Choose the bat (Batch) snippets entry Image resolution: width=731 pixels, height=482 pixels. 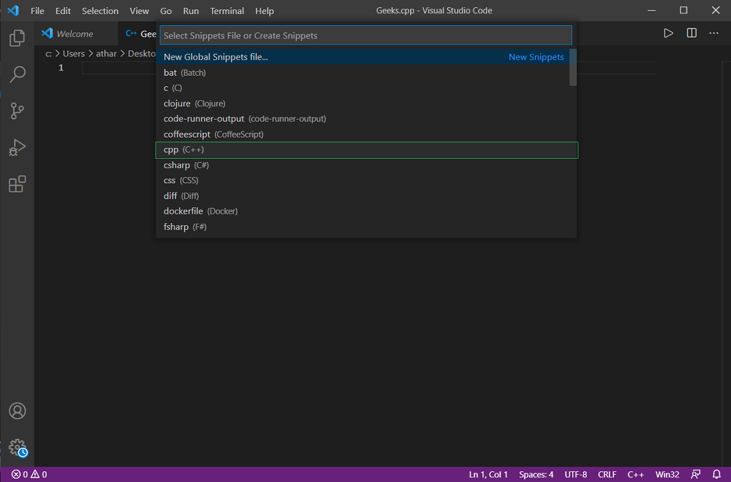point(363,72)
